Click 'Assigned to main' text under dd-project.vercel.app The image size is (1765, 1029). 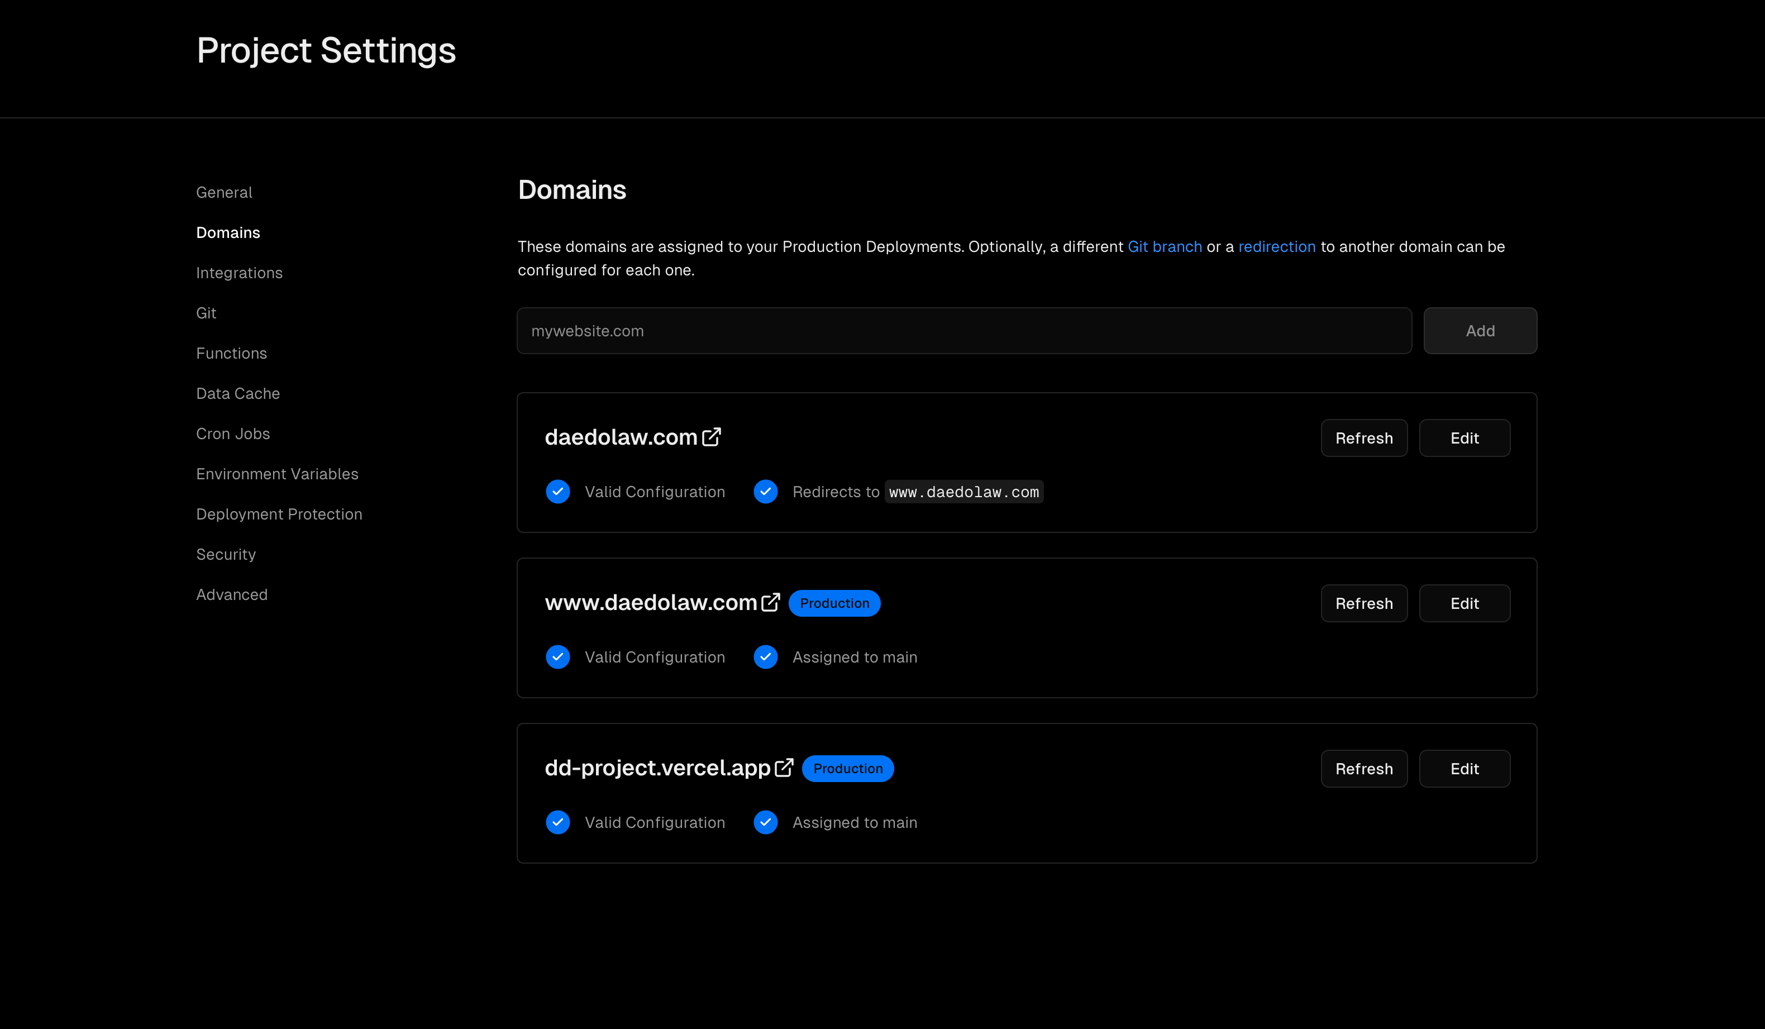[x=855, y=822]
